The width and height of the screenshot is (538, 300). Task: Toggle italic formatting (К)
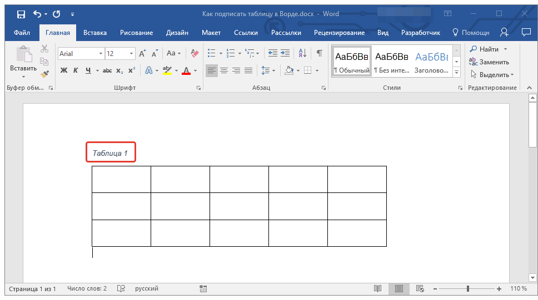(x=76, y=70)
